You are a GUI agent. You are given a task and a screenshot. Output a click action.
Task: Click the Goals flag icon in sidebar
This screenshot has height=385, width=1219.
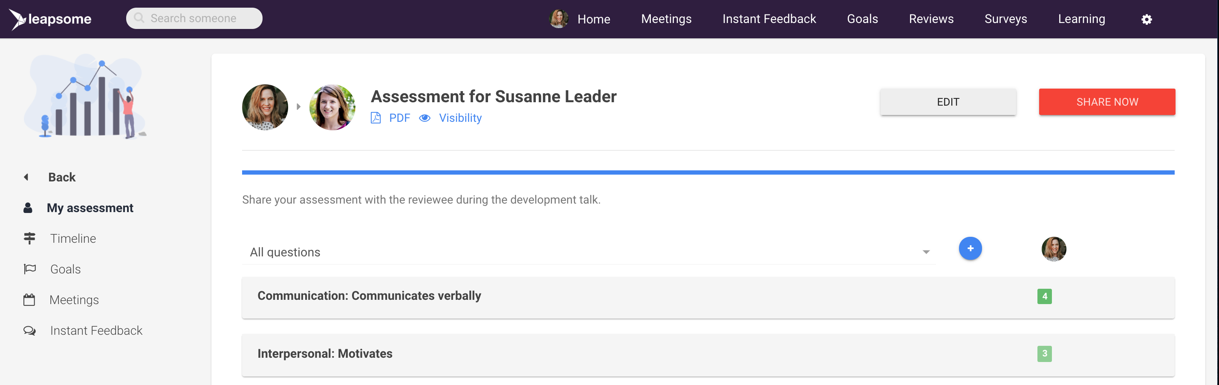click(x=30, y=269)
